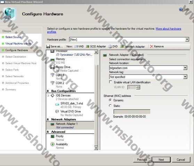Open the Network location dropdown
The height and width of the screenshot is (166, 194).
coord(185,68)
